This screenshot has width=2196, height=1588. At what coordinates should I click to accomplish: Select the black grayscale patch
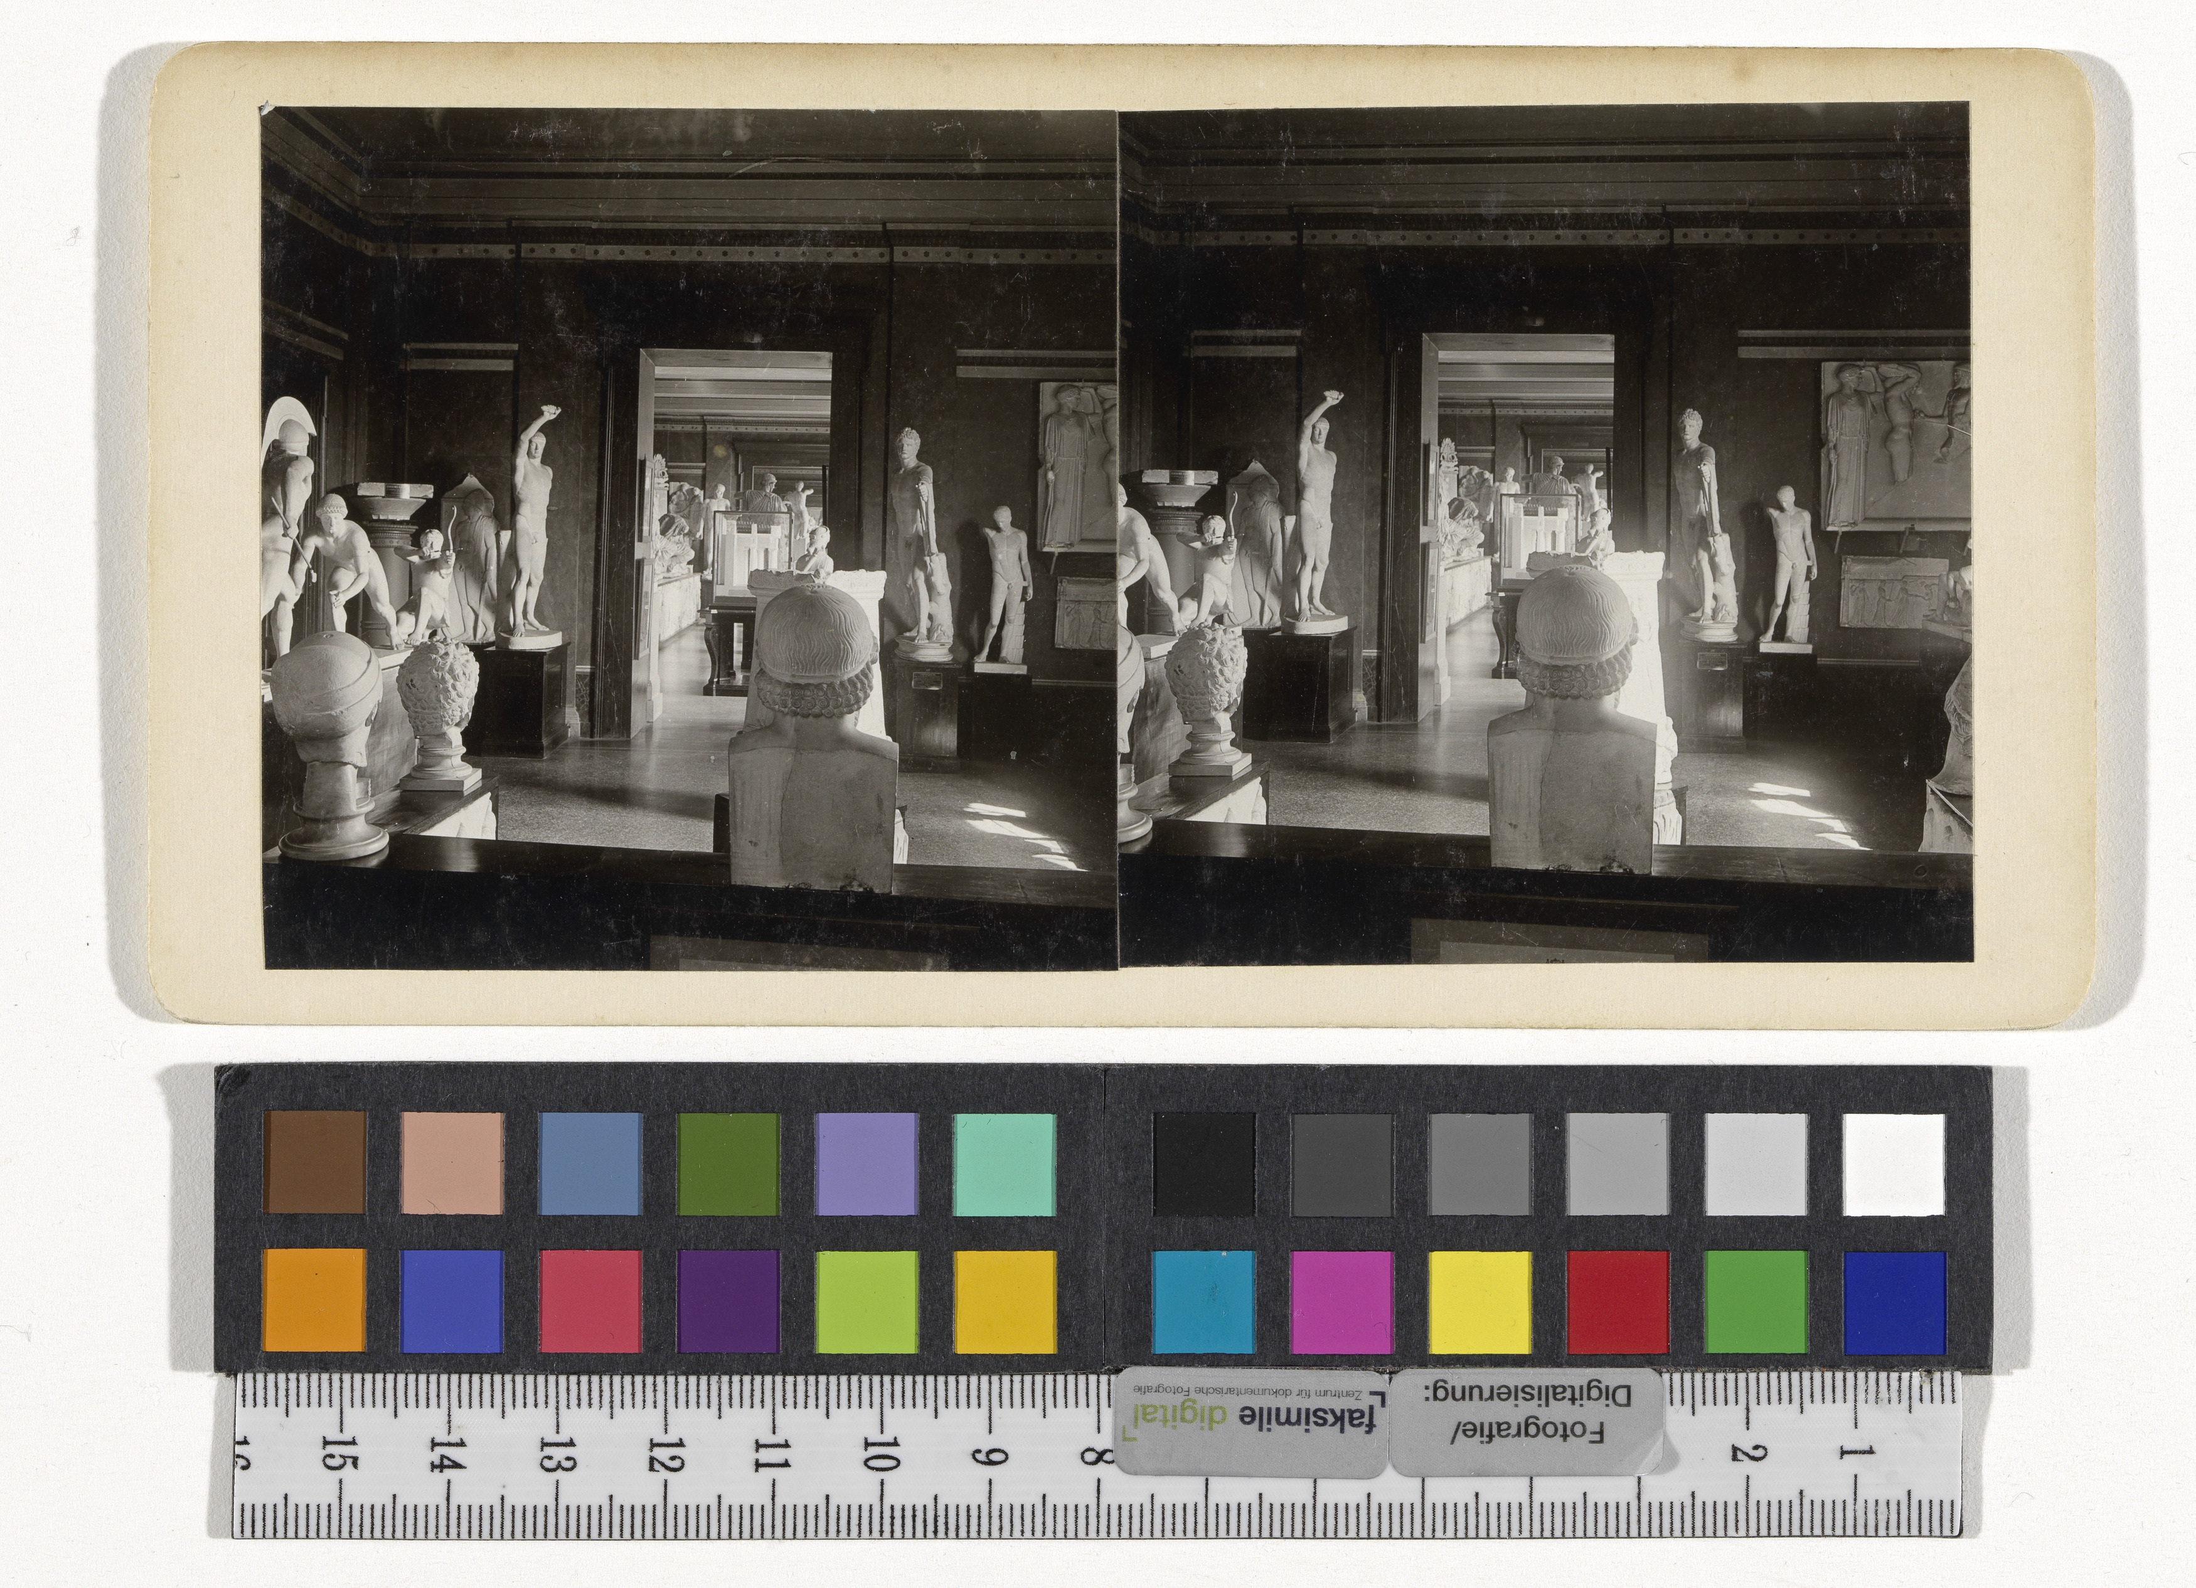(1203, 1164)
